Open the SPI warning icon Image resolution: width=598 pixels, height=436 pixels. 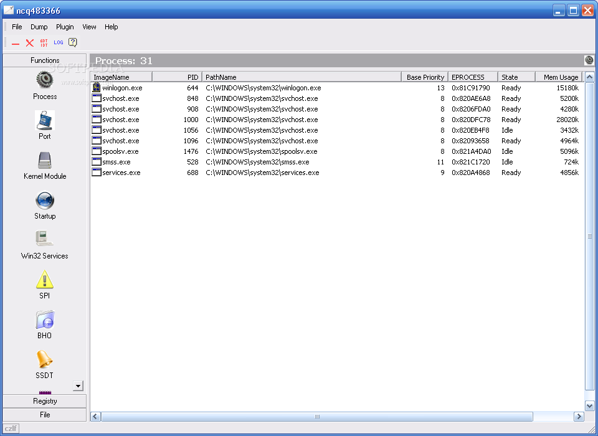click(x=45, y=280)
